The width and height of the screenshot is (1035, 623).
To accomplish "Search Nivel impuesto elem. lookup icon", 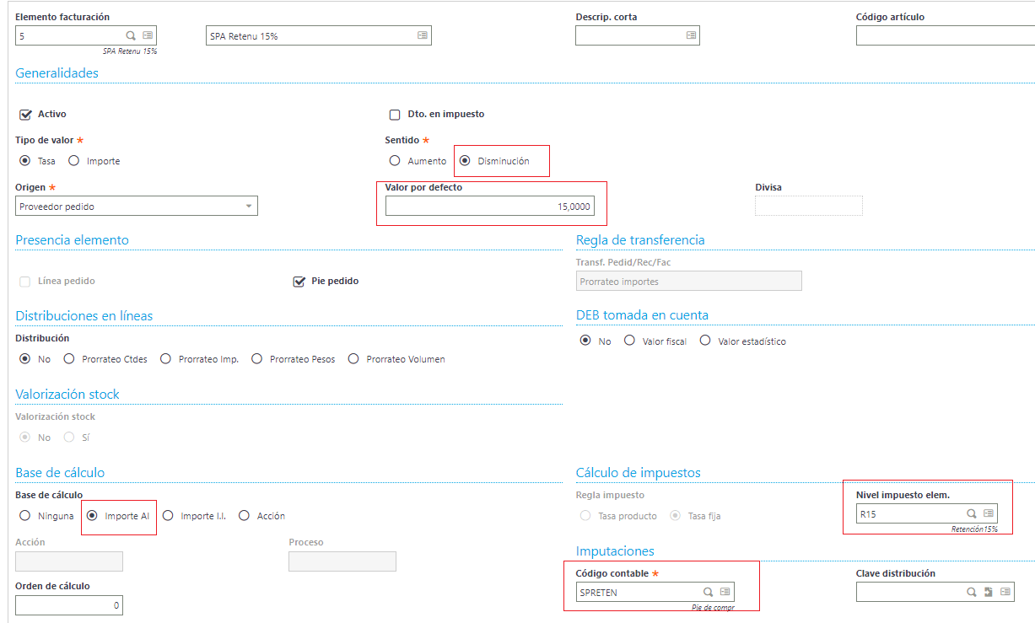I will [x=971, y=513].
